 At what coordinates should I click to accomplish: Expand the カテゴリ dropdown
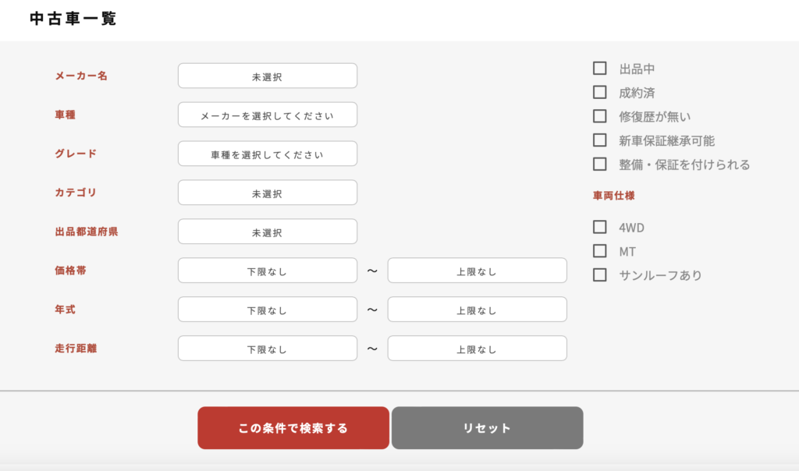click(x=268, y=193)
